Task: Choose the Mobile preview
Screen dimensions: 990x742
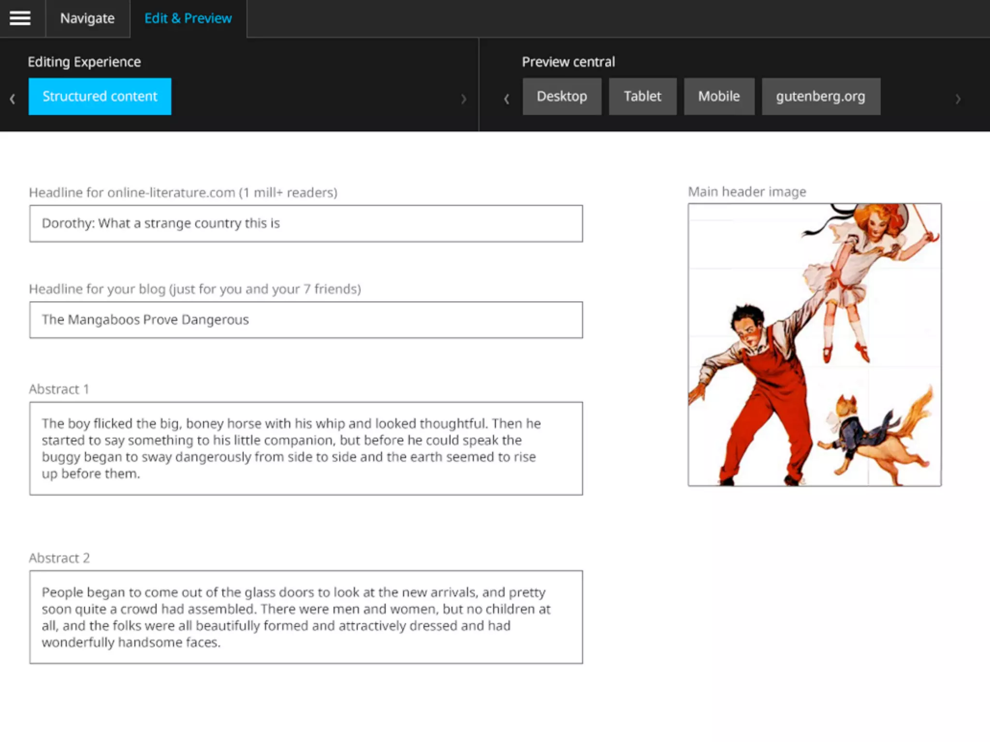Action: point(719,96)
